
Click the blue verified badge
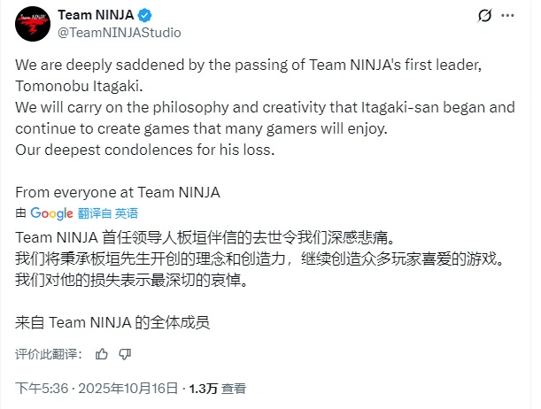[141, 16]
